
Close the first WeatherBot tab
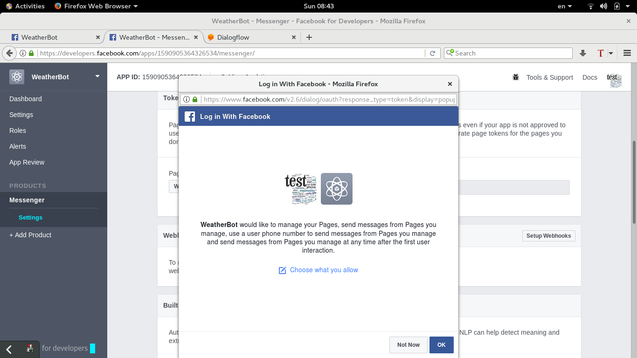pos(98,37)
